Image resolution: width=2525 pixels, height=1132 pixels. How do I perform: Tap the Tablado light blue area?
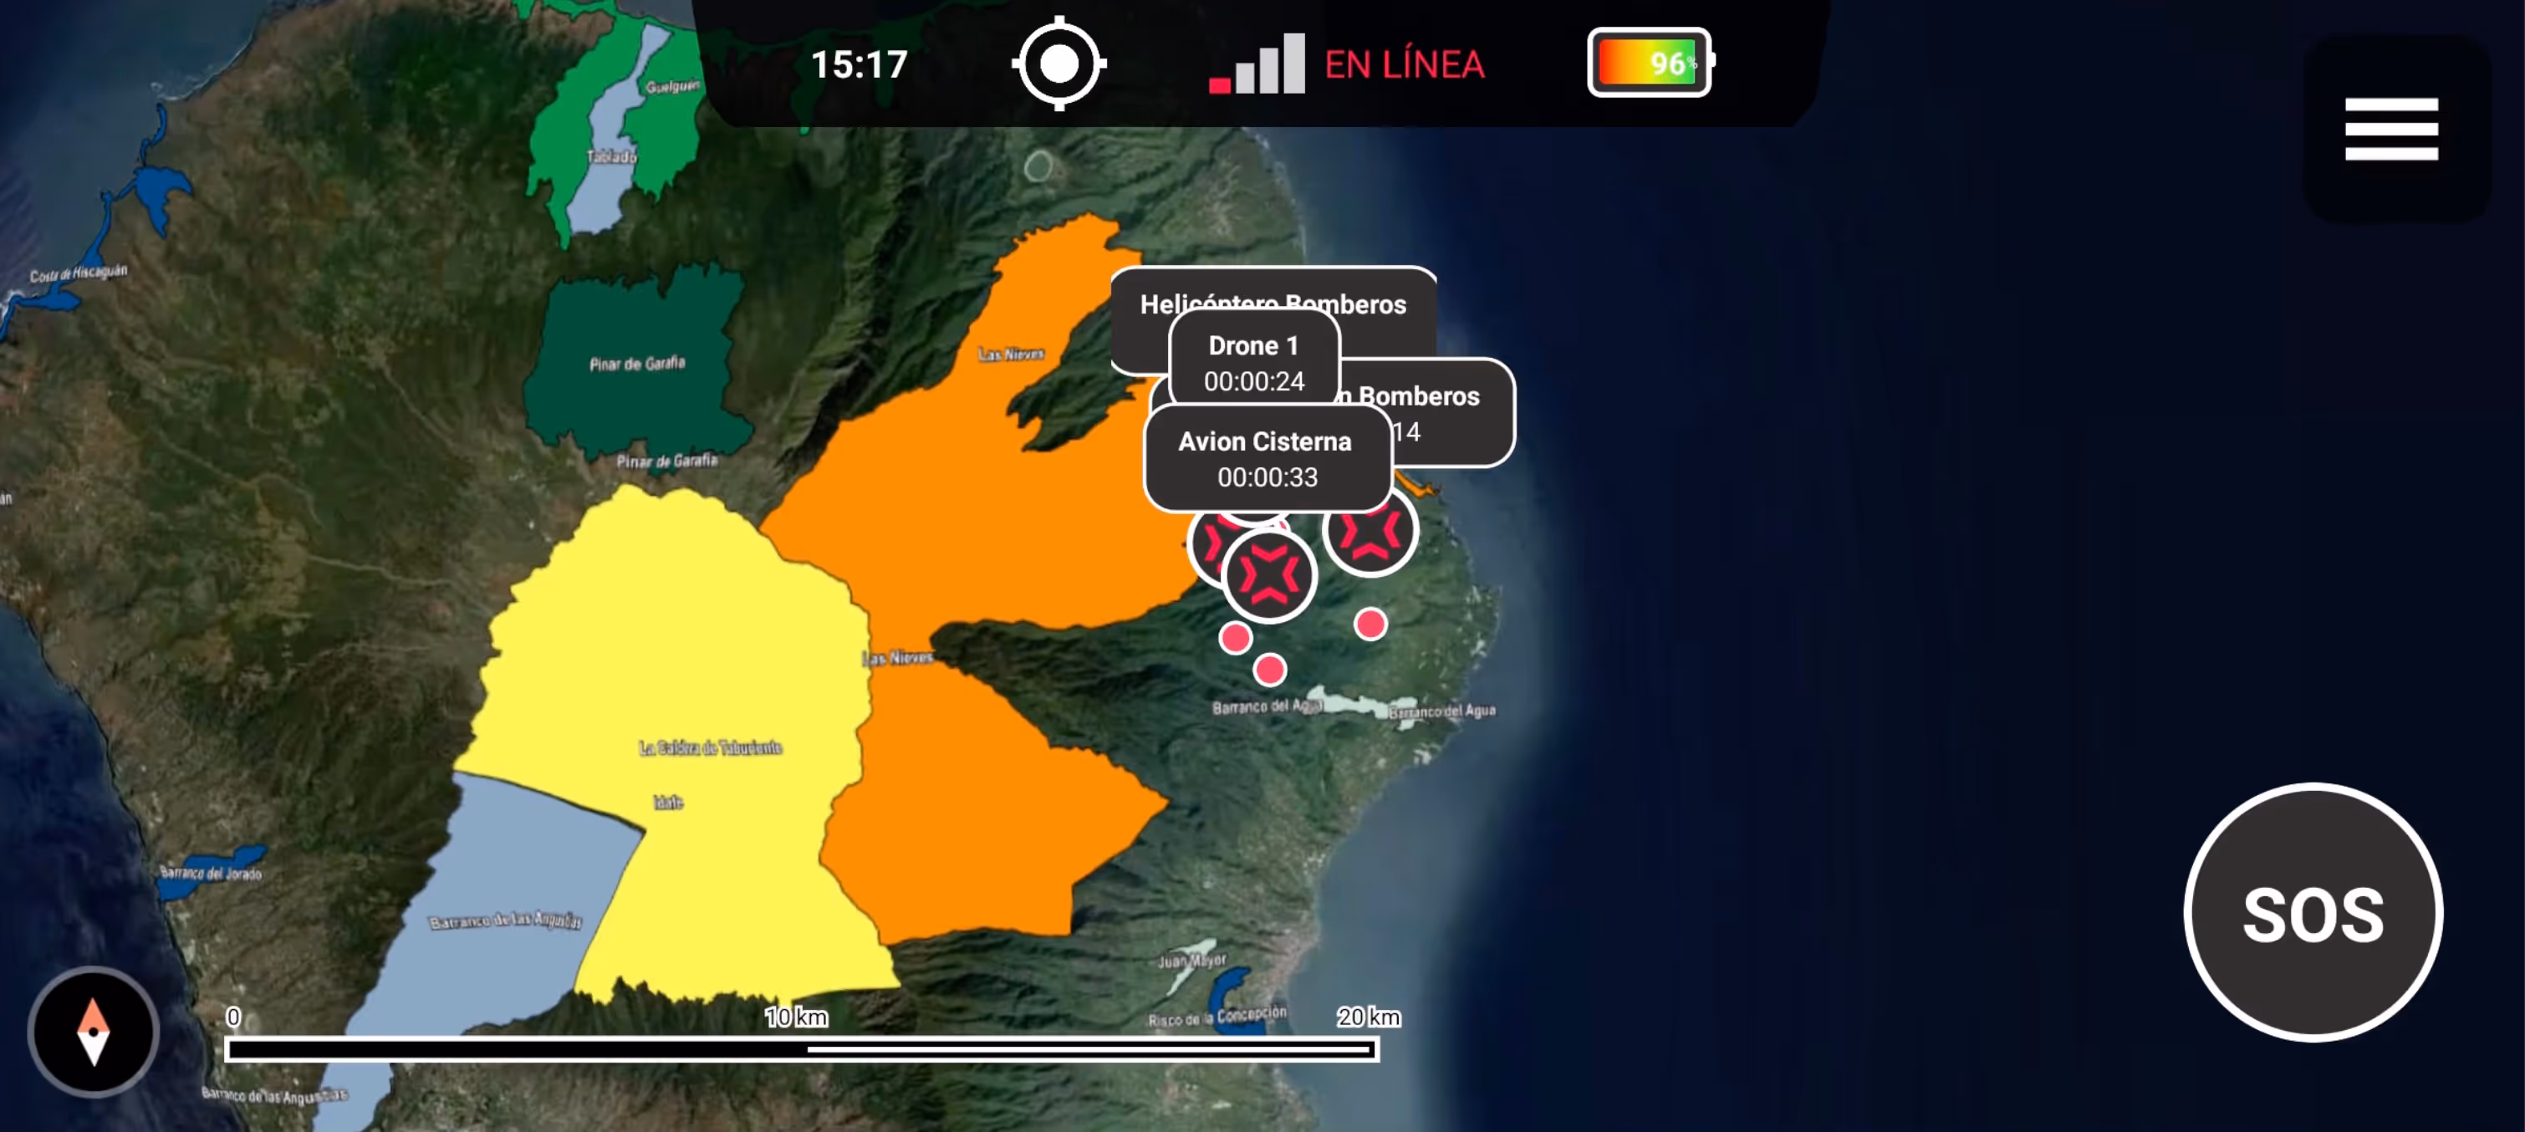pyautogui.click(x=610, y=157)
